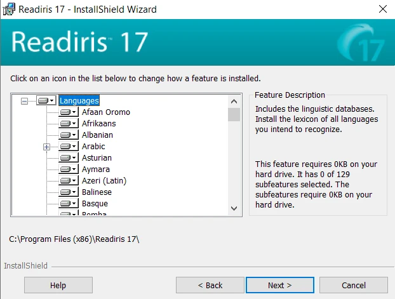Viewport: 395px width, 299px height.
Task: Click the install icon beside Aymara
Action: [x=68, y=169]
